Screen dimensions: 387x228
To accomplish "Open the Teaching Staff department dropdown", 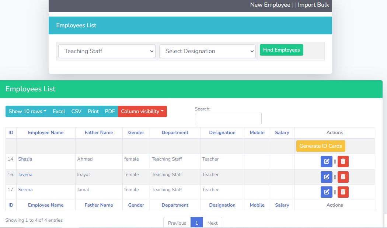I will point(107,51).
